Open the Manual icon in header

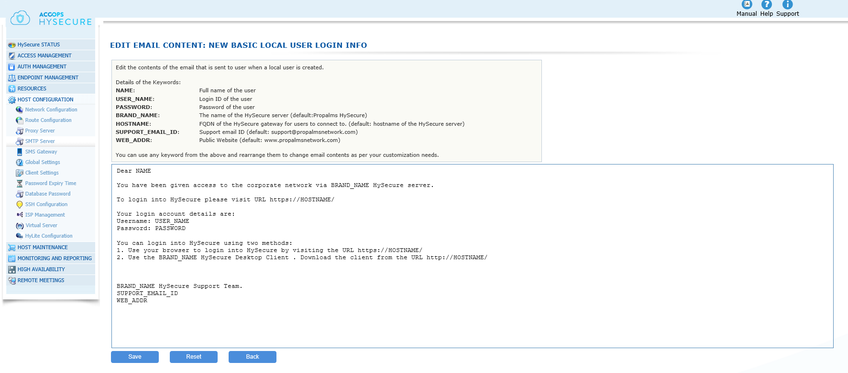747,4
